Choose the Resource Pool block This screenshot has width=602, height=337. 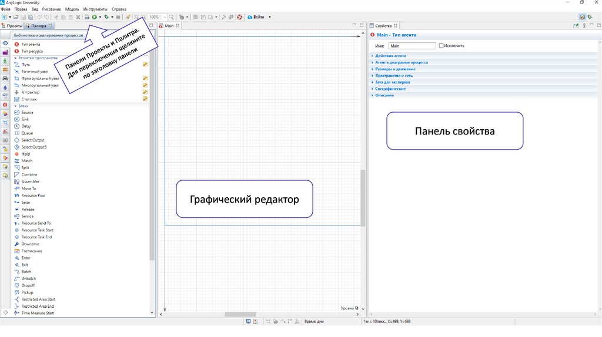33,196
